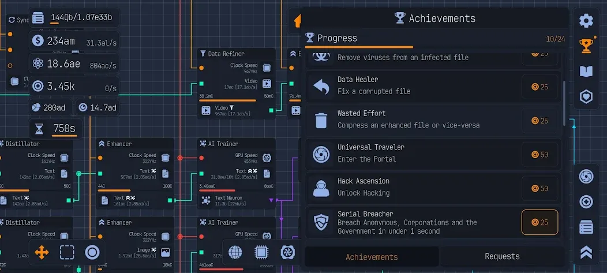Click AI Trainer's GPU Speed fan icon
The height and width of the screenshot is (273, 607).
(267, 158)
